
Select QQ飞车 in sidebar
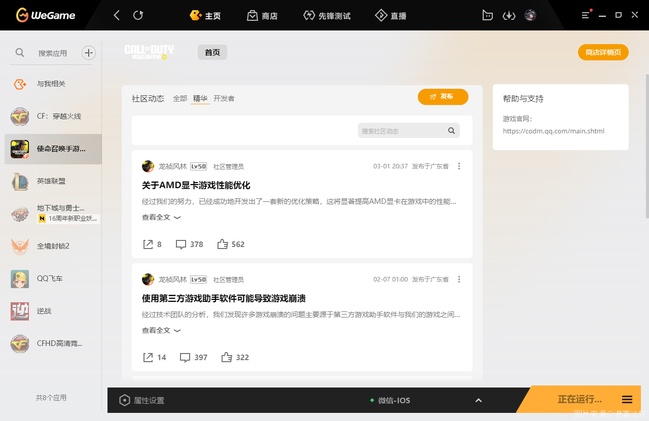click(x=53, y=278)
